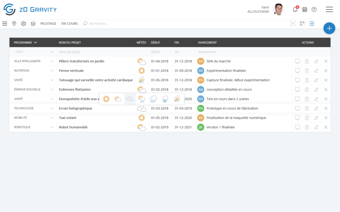Open Yann Alloucherie profile photo
Viewport: 340px width, 212px height.
279,10
